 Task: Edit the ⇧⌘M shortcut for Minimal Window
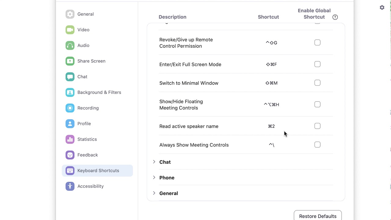[x=271, y=83]
